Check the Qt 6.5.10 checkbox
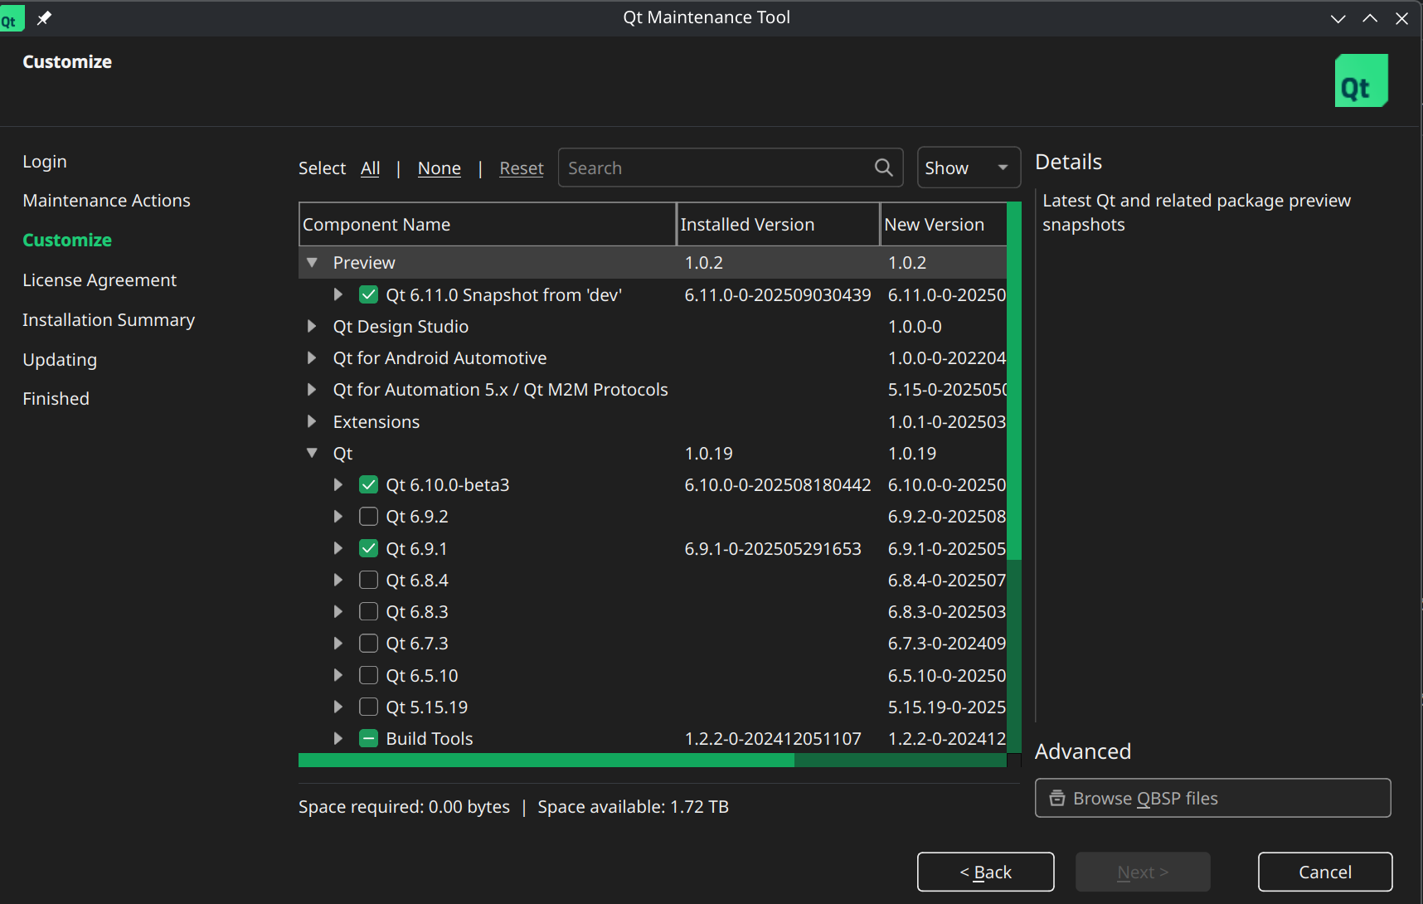The height and width of the screenshot is (904, 1423). [369, 675]
